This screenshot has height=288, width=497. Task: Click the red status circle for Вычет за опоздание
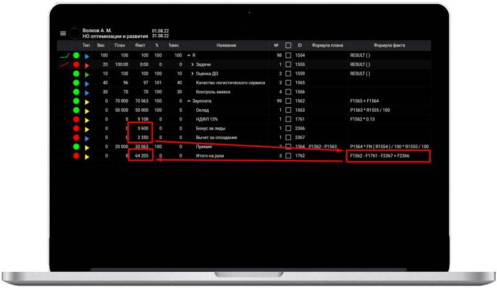76,138
